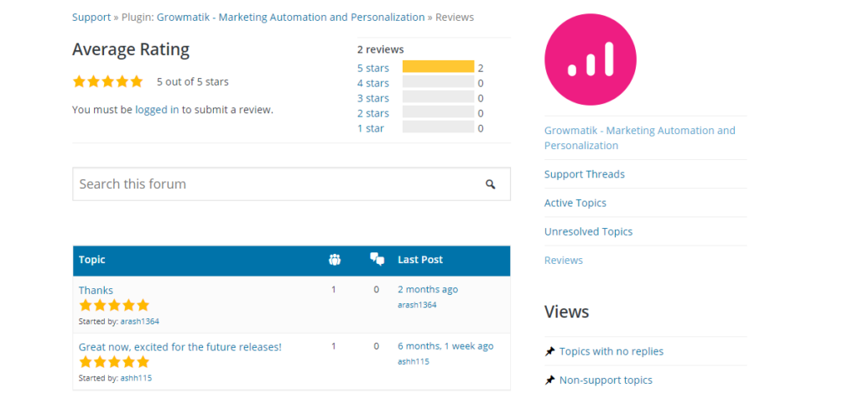The image size is (859, 393).
Task: Focus the Search this forum field
Action: [x=291, y=184]
